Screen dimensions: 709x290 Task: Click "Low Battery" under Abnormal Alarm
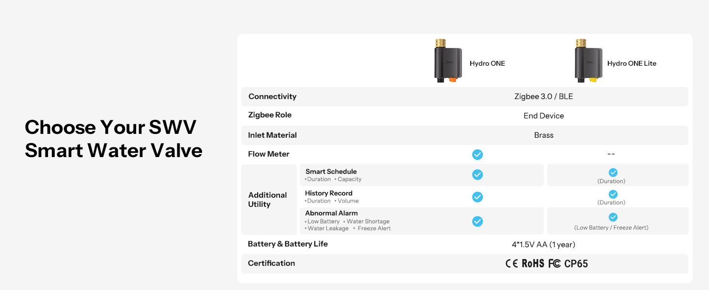tap(324, 221)
